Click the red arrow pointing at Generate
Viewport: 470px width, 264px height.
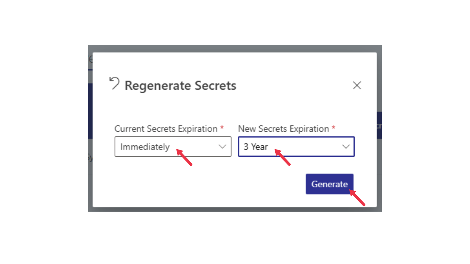(357, 198)
